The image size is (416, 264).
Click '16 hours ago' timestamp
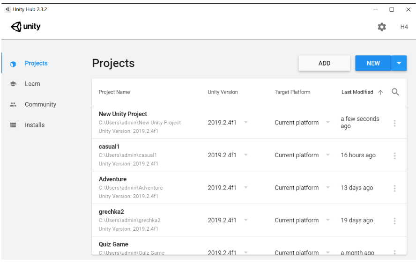pos(358,155)
